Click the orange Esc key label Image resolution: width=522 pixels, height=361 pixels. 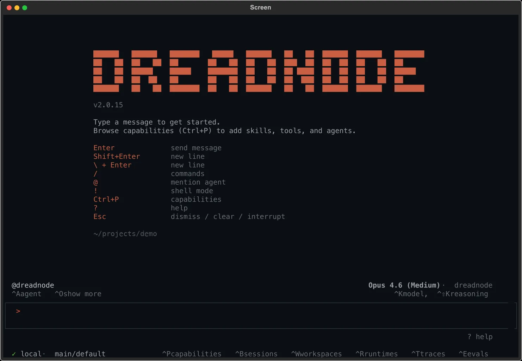pos(100,217)
